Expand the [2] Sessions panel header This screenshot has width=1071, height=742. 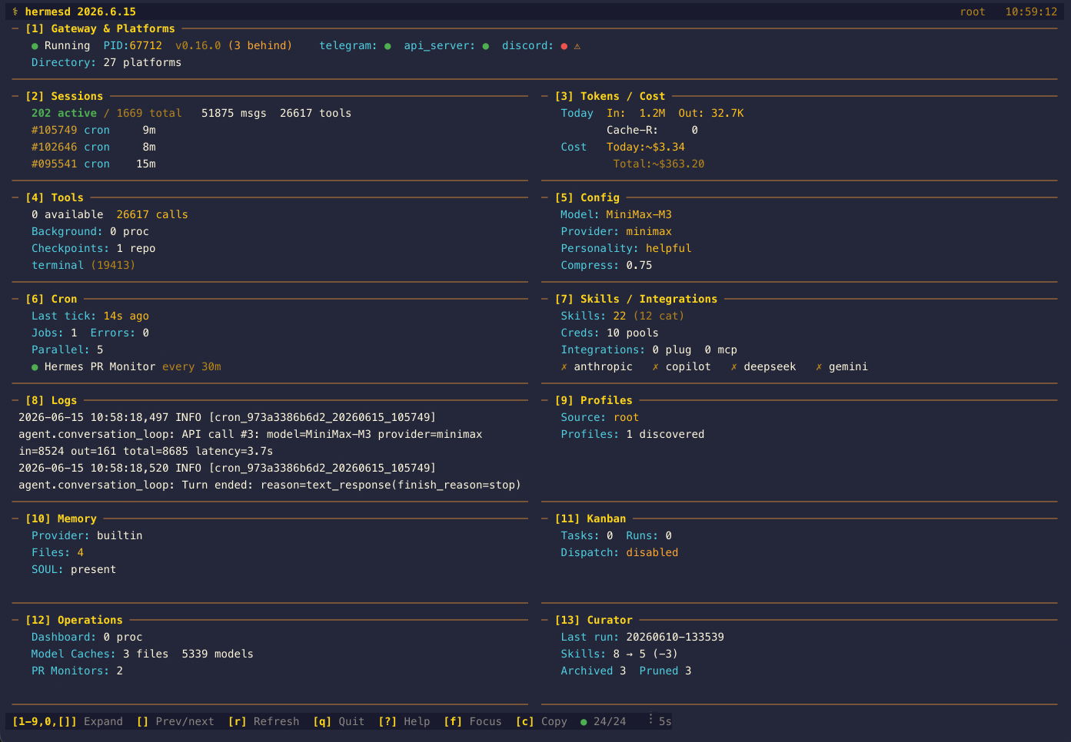64,96
